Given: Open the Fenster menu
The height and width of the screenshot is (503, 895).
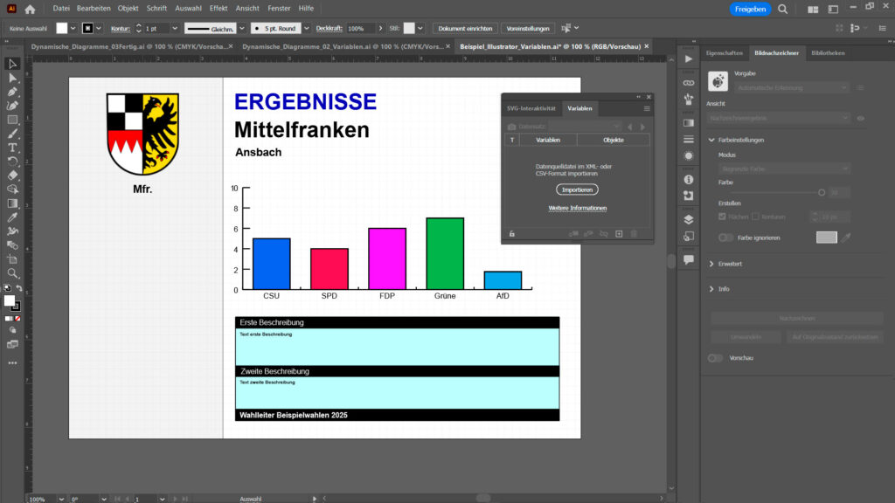Looking at the screenshot, I should [279, 9].
